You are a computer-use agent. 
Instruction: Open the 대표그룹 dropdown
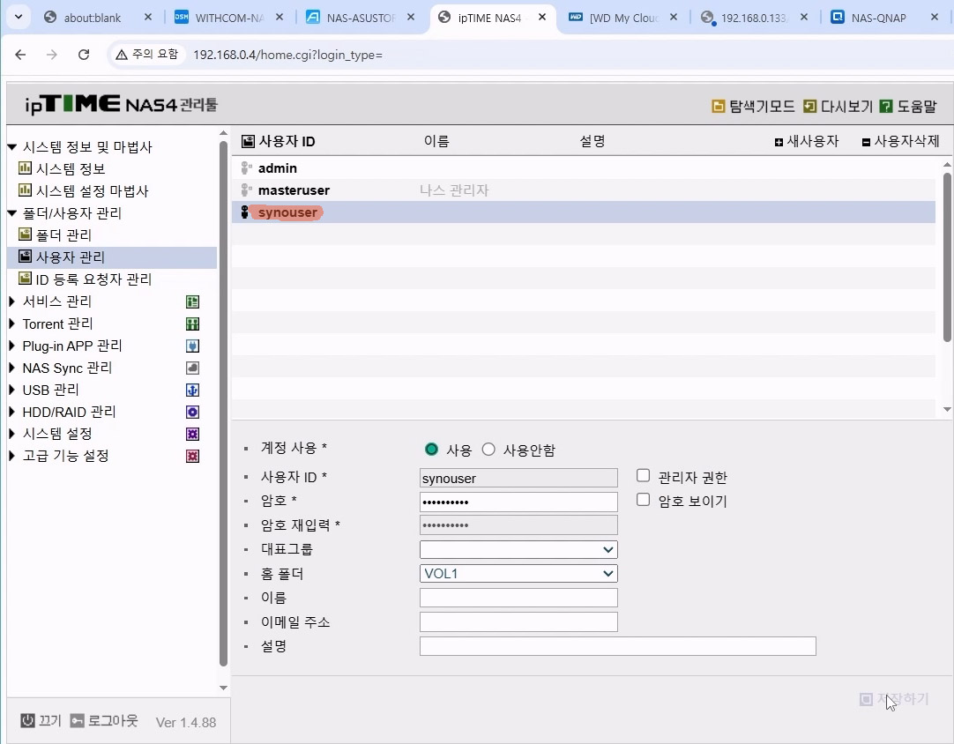(518, 550)
